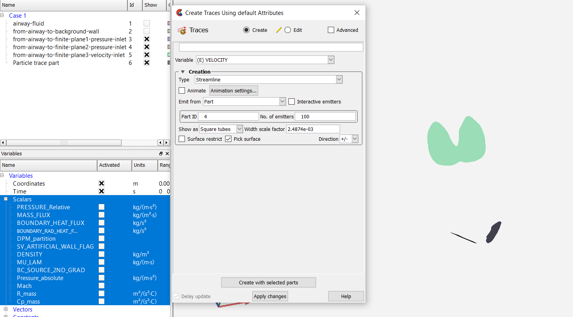Click the EnSight logo in dialog title
Screen dimensions: 573x317
tap(179, 13)
